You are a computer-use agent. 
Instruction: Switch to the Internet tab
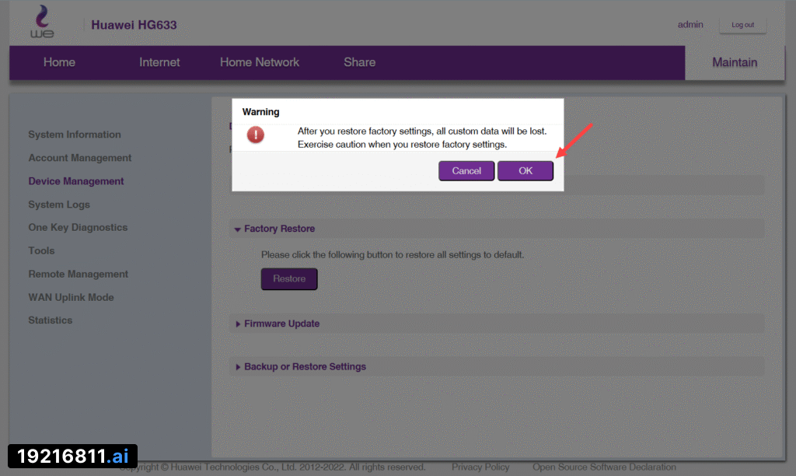[x=159, y=62]
